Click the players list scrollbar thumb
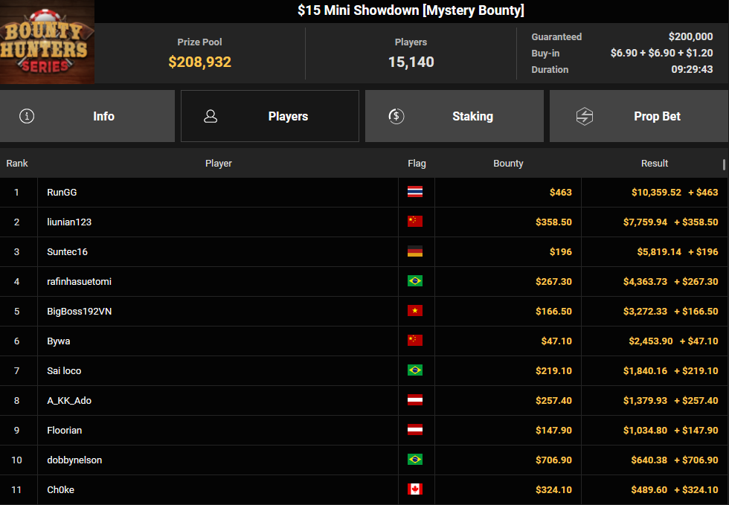The height and width of the screenshot is (505, 729). (724, 164)
